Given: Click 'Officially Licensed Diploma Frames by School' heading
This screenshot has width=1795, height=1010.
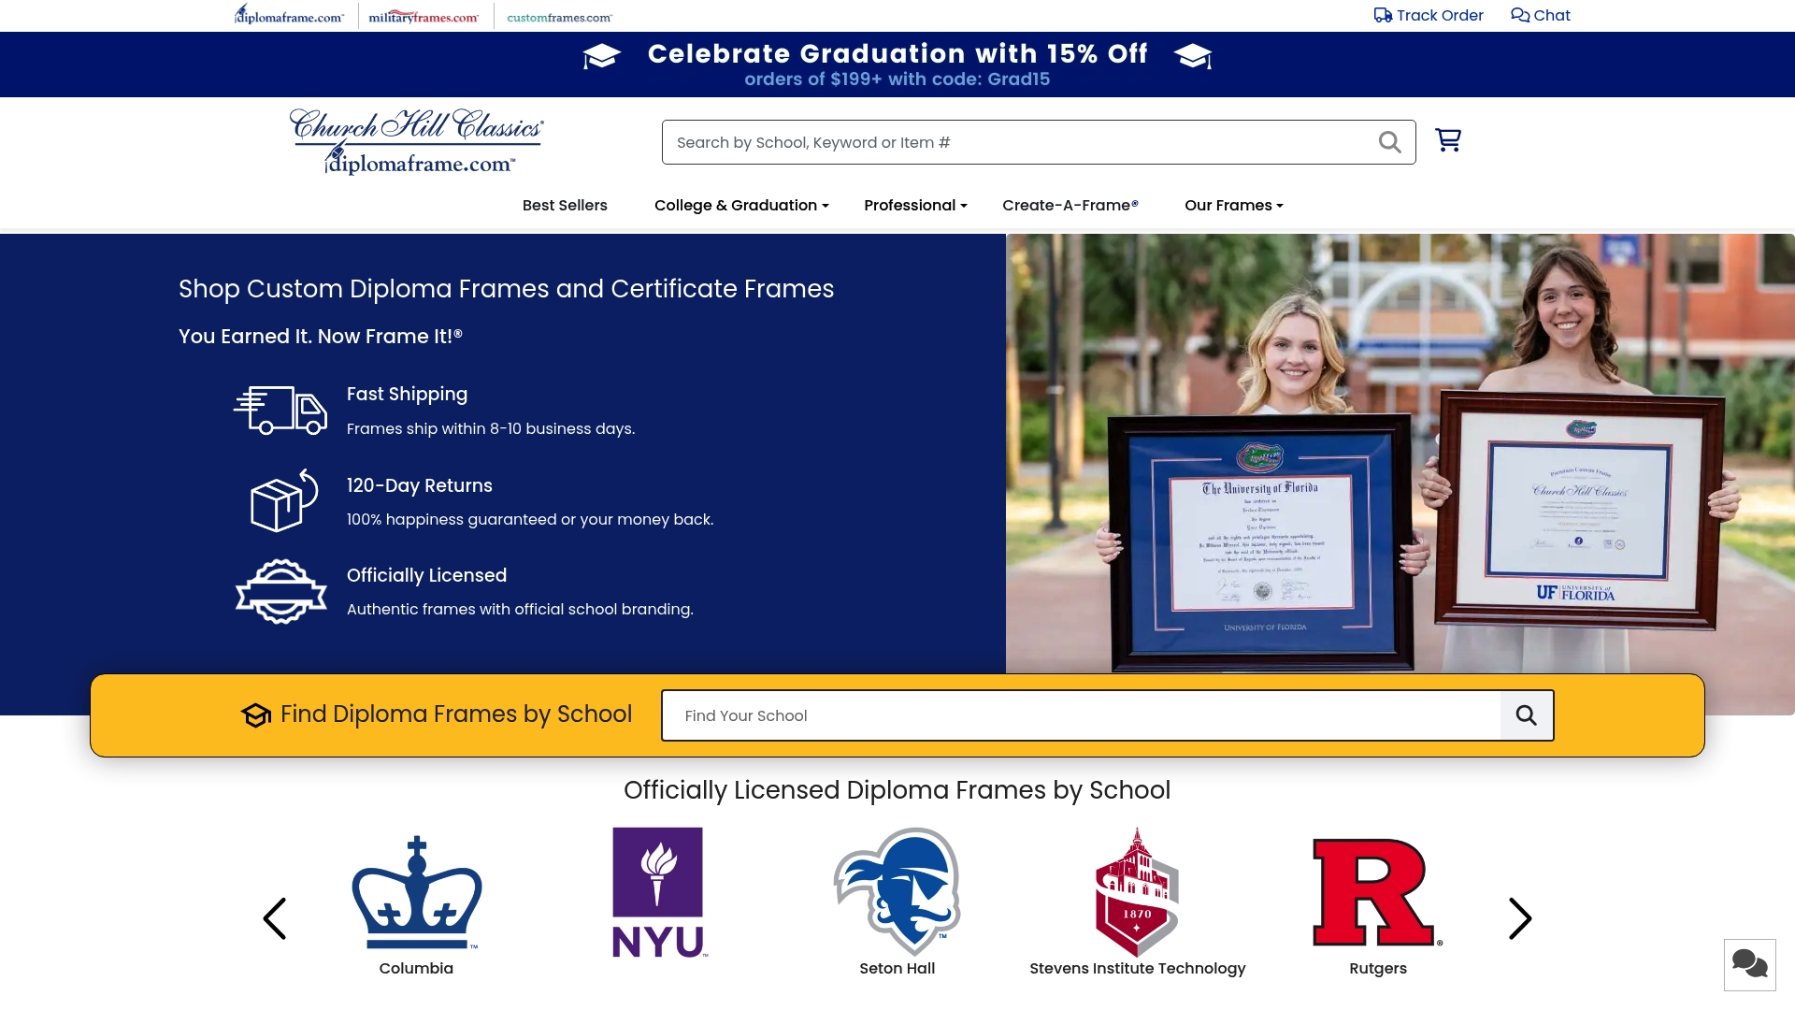Looking at the screenshot, I should tap(897, 790).
